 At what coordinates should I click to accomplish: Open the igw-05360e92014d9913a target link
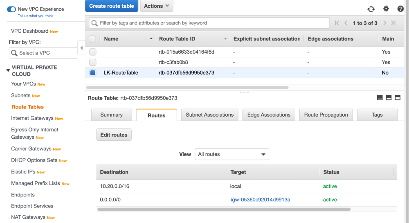click(261, 200)
